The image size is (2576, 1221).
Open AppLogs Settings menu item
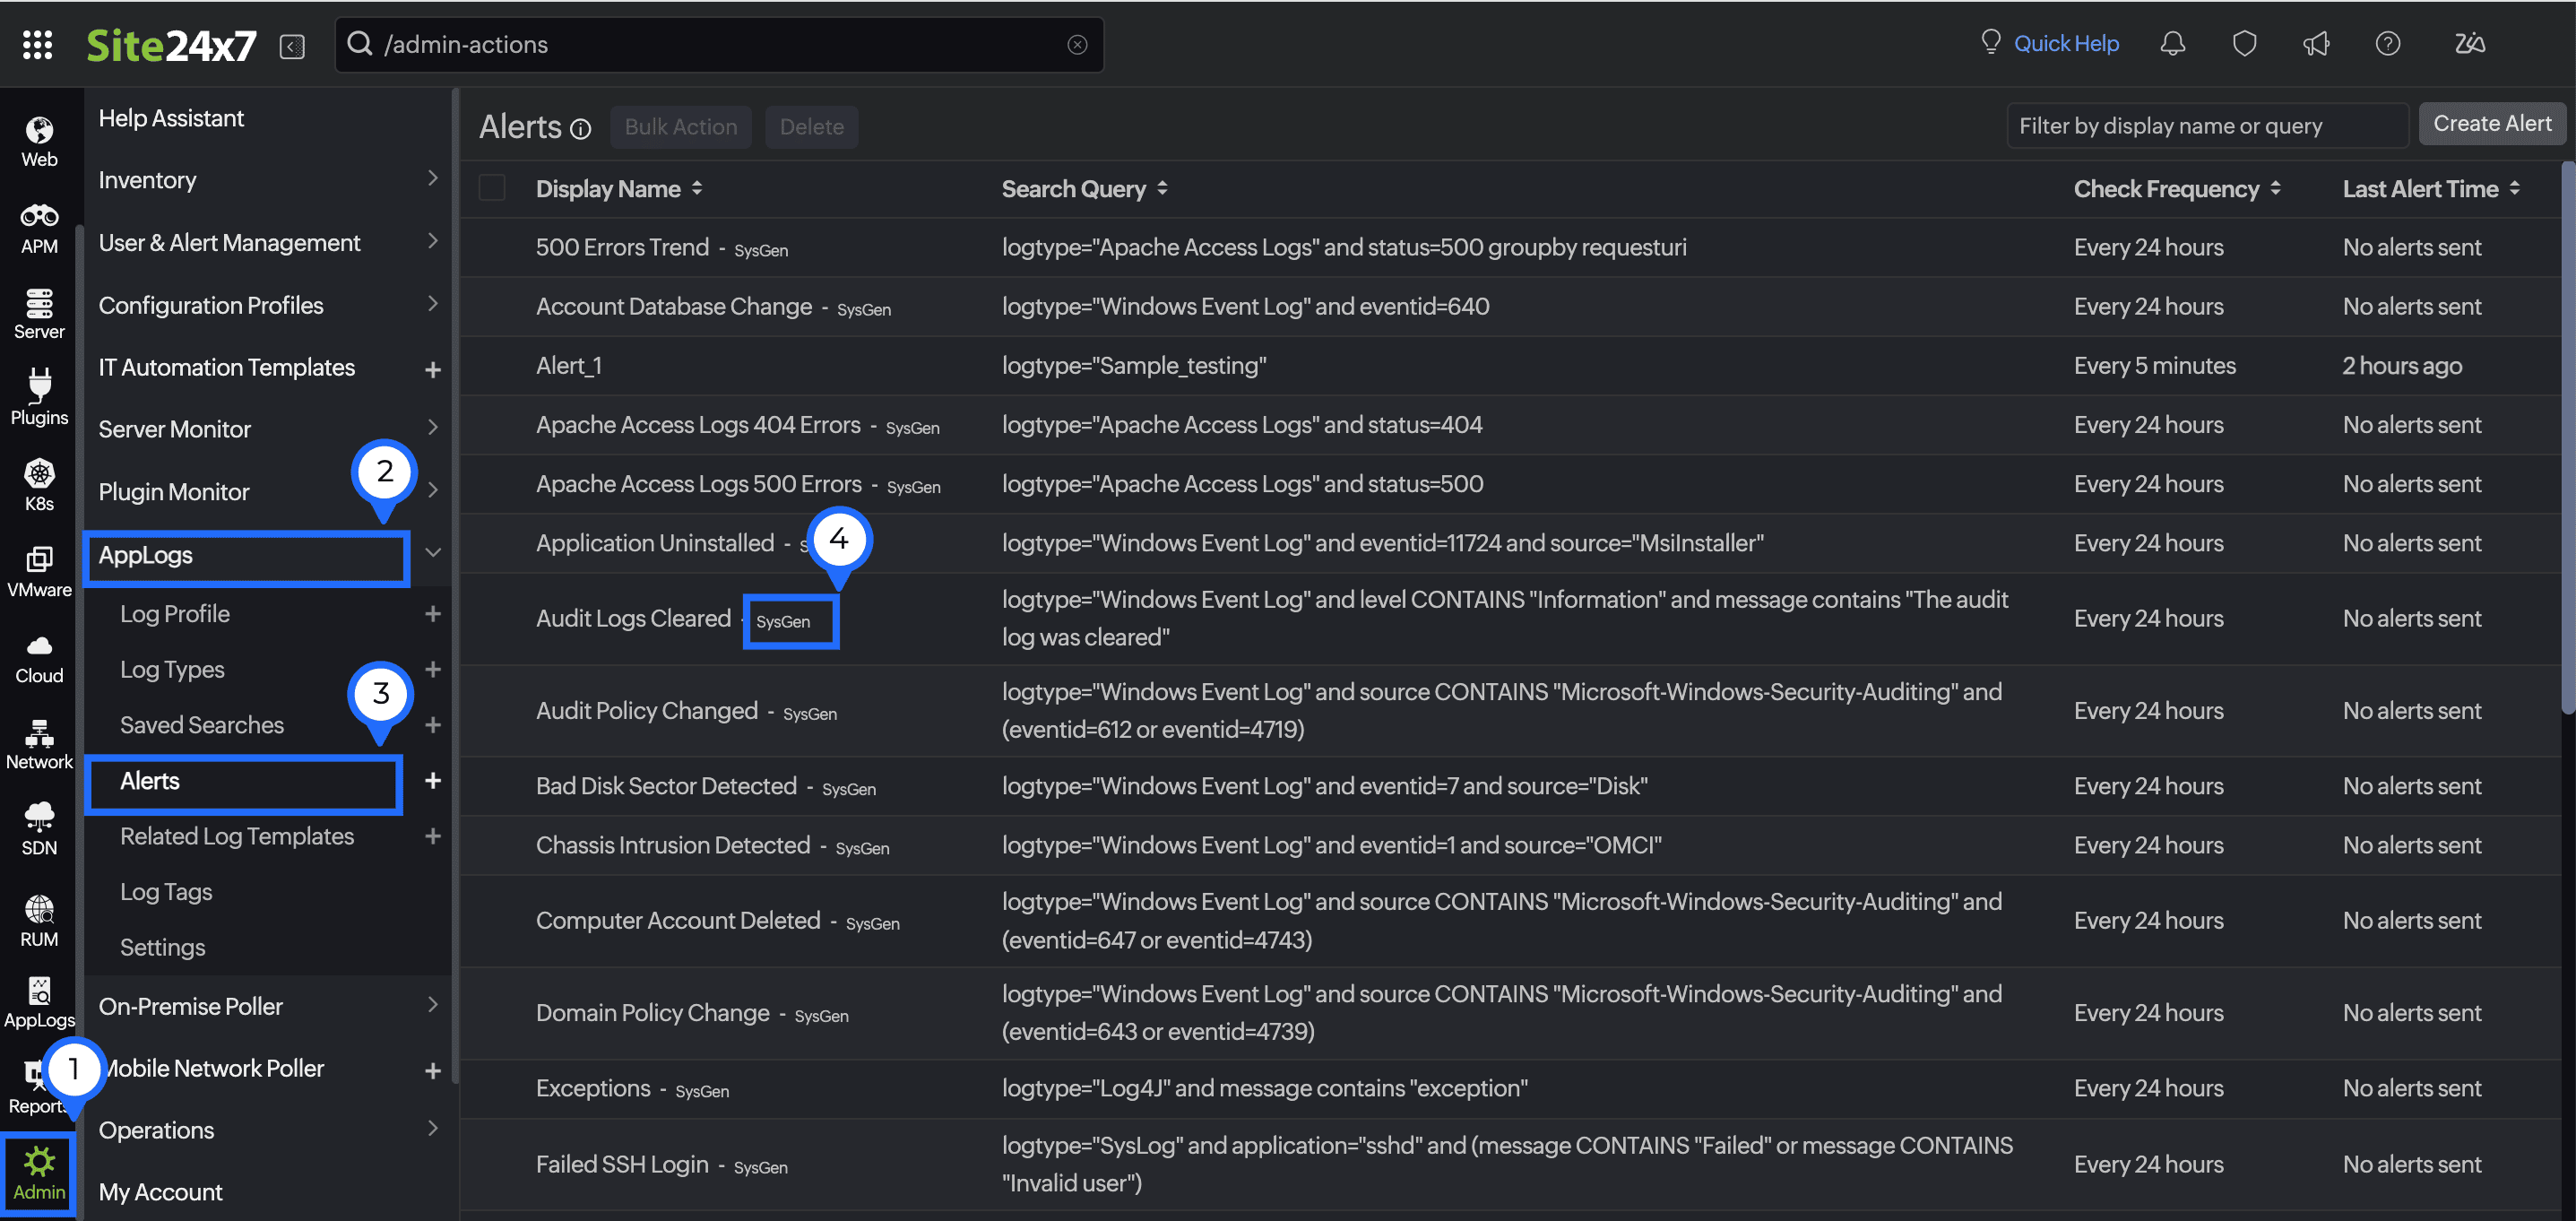162,946
